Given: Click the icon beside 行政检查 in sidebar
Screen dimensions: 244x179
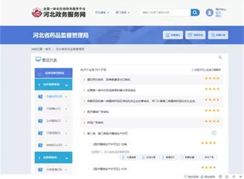Looking at the screenshot, I should click(41, 170).
